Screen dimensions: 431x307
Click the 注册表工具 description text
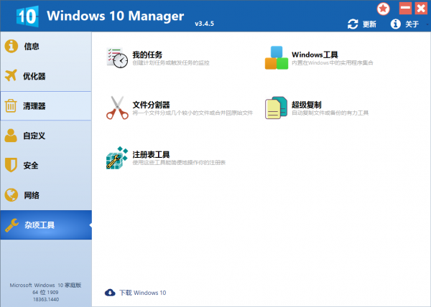179,163
